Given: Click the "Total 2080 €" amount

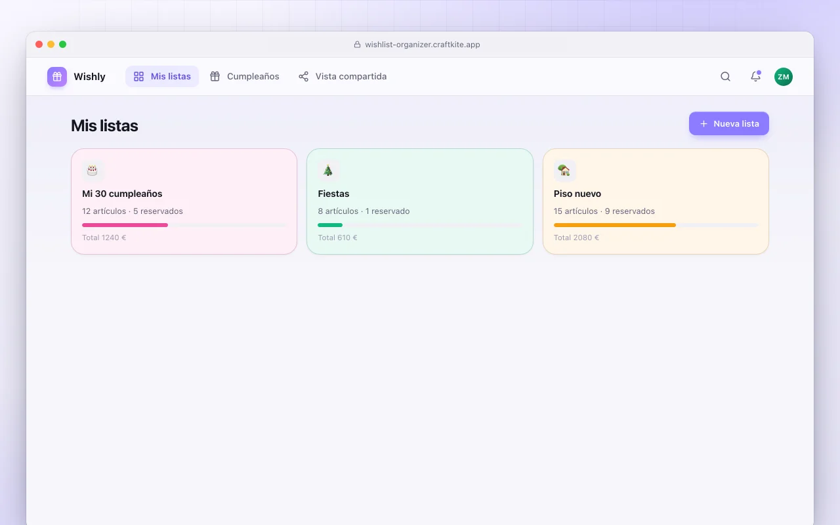Looking at the screenshot, I should pos(576,238).
